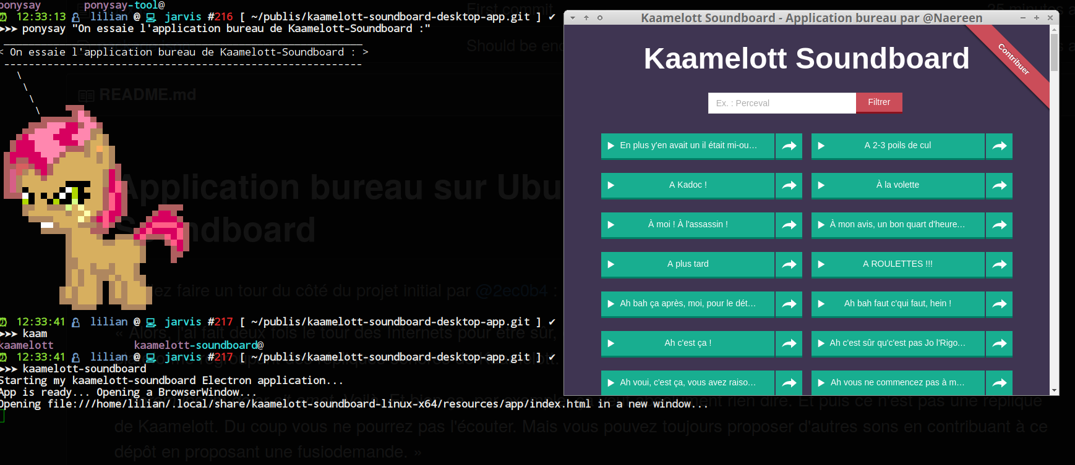Click the red Filtrer button
The height and width of the screenshot is (465, 1075).
coord(879,103)
